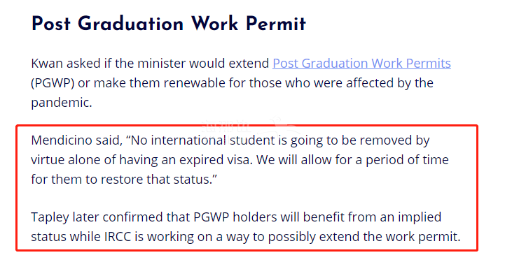
Task: Open the Post Graduation Work Permits link
Action: pos(361,64)
